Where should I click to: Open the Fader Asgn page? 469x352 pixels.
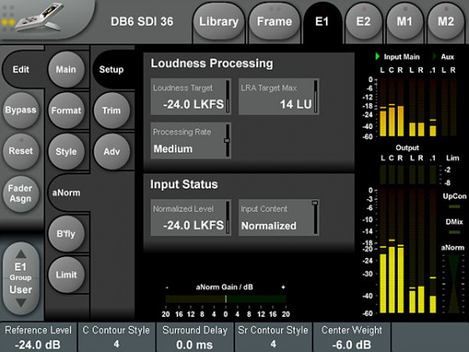(21, 194)
